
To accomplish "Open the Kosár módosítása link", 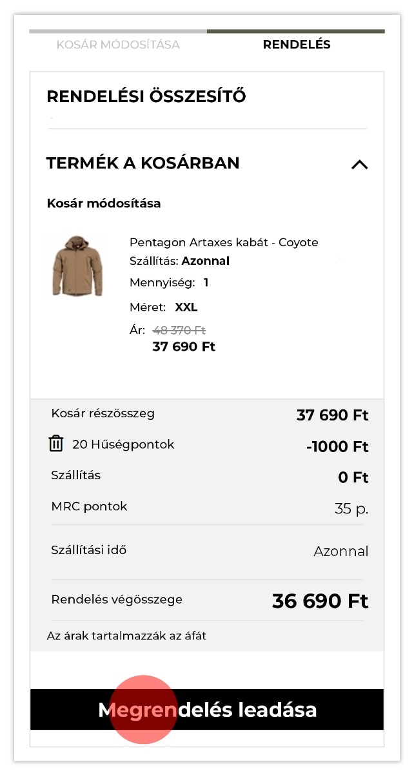I will (x=104, y=203).
